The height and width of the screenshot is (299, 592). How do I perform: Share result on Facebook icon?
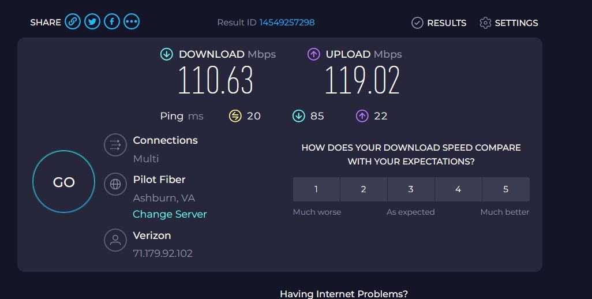[112, 21]
